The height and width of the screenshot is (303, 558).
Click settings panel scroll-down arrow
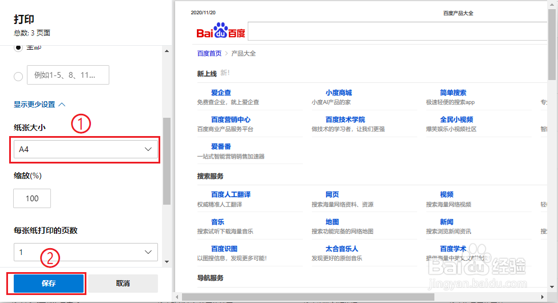167,262
